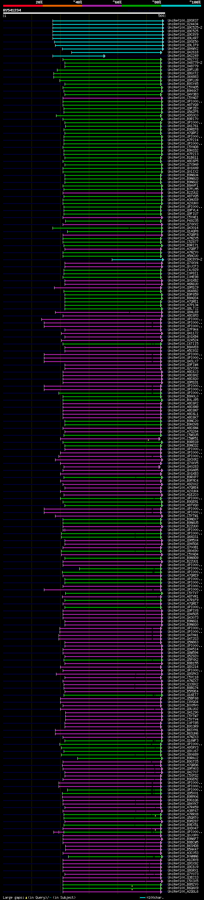
Task: Click the 564 query length marker
Action: coord(161,16)
